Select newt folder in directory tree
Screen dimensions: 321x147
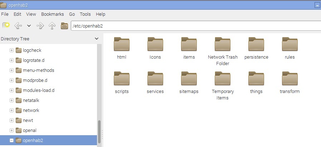[24, 121]
